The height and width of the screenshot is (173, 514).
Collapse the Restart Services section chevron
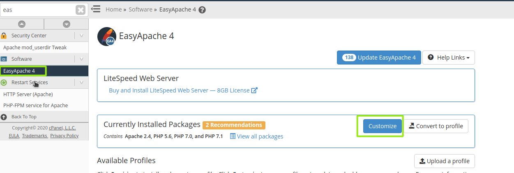pyautogui.click(x=81, y=83)
